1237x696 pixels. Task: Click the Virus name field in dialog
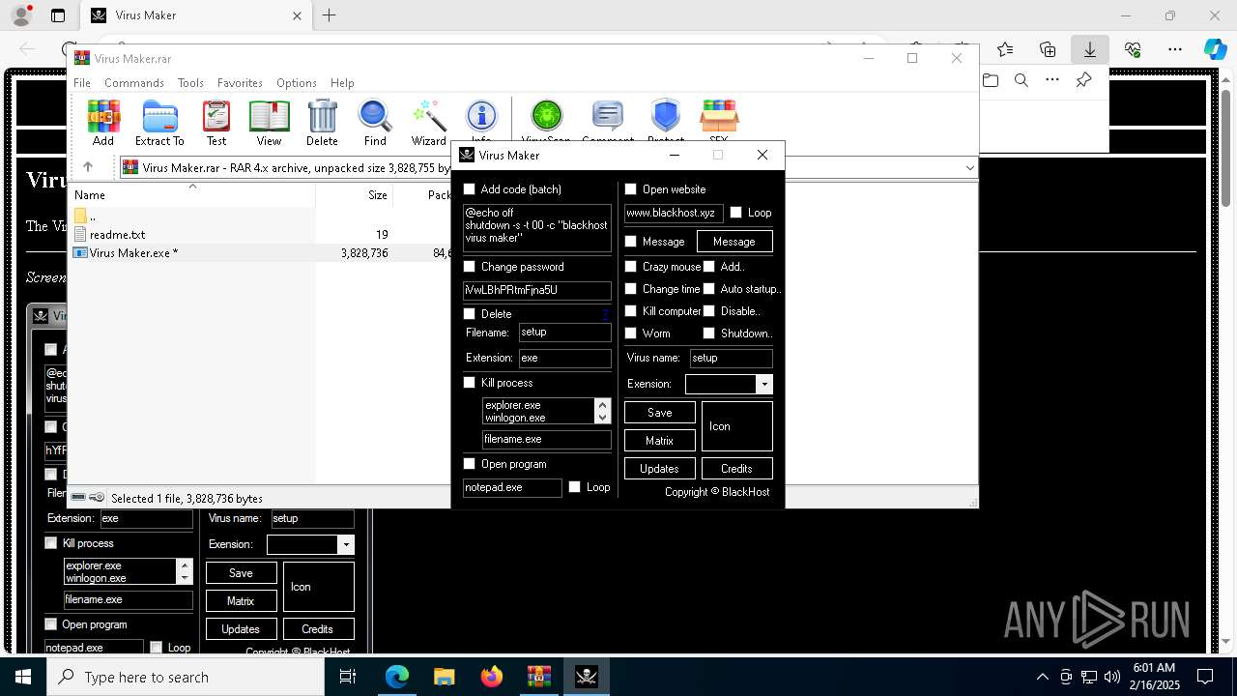pyautogui.click(x=732, y=358)
